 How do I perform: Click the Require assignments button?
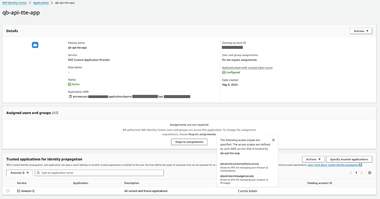click(x=189, y=142)
